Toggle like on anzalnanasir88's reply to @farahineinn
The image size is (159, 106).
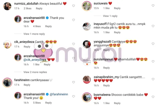point(73,96)
